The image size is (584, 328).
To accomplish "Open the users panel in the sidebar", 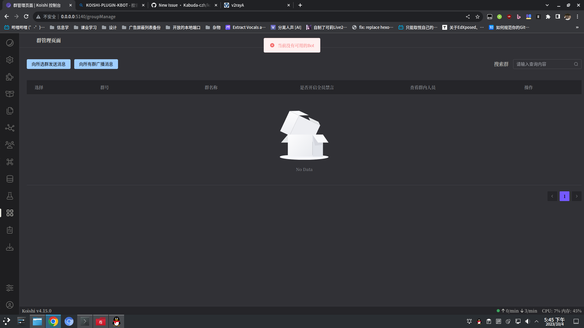I will tap(10, 145).
